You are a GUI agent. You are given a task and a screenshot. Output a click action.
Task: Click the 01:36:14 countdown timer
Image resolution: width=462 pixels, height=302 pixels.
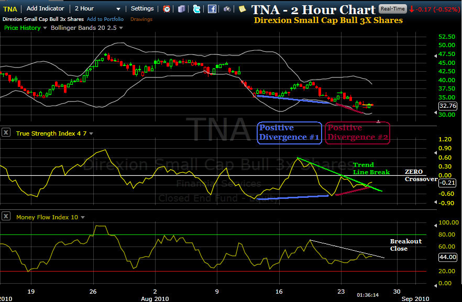click(x=368, y=295)
